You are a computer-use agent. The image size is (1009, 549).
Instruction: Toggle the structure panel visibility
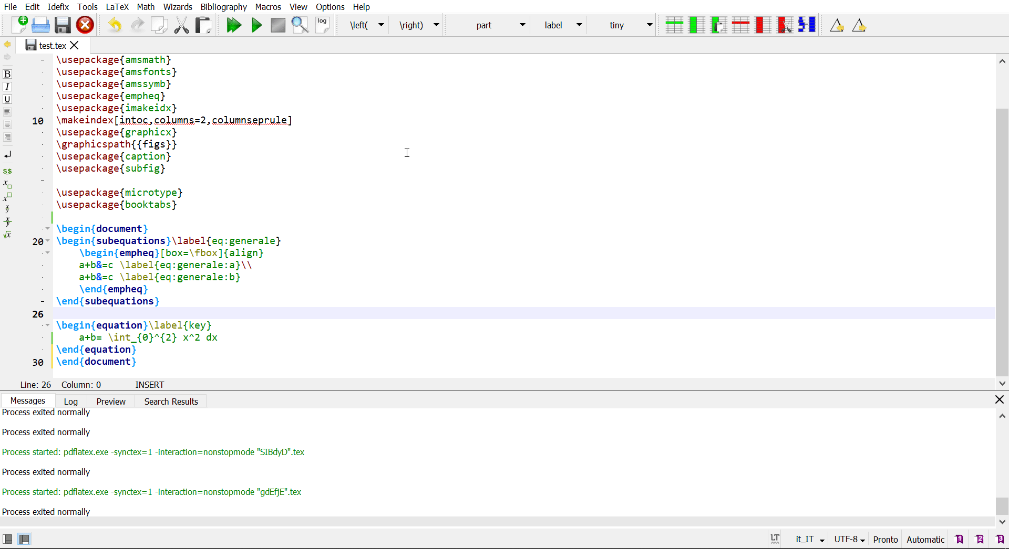(8, 539)
